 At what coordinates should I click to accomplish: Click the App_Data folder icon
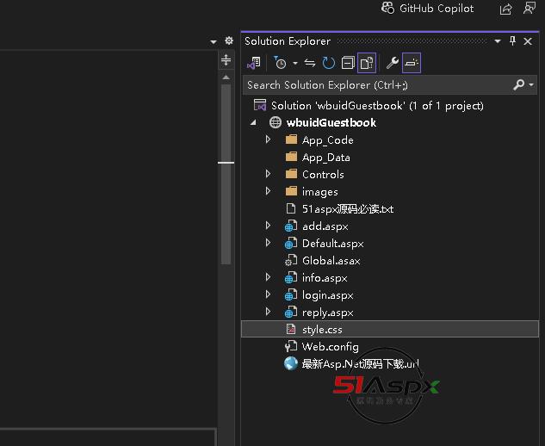point(291,157)
